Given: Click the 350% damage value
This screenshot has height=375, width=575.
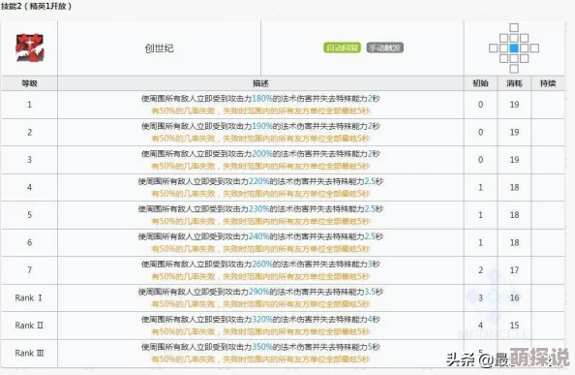Looking at the screenshot, I should click(x=262, y=347).
